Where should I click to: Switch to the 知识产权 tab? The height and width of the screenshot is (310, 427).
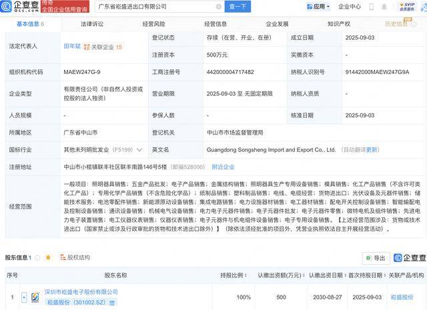(x=339, y=24)
